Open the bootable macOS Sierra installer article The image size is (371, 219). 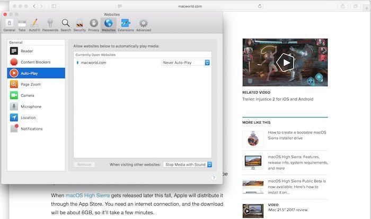tap(297, 135)
